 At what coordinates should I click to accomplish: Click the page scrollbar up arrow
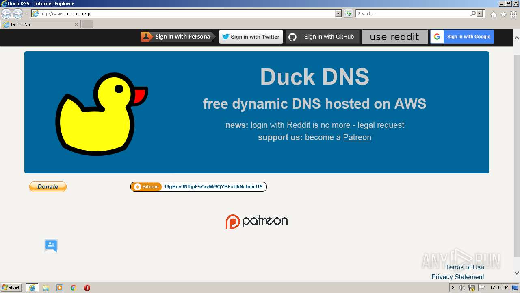coord(517,38)
